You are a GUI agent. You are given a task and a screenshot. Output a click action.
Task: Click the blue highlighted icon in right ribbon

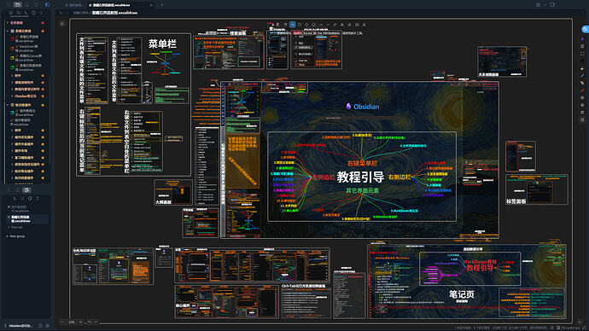[585, 29]
